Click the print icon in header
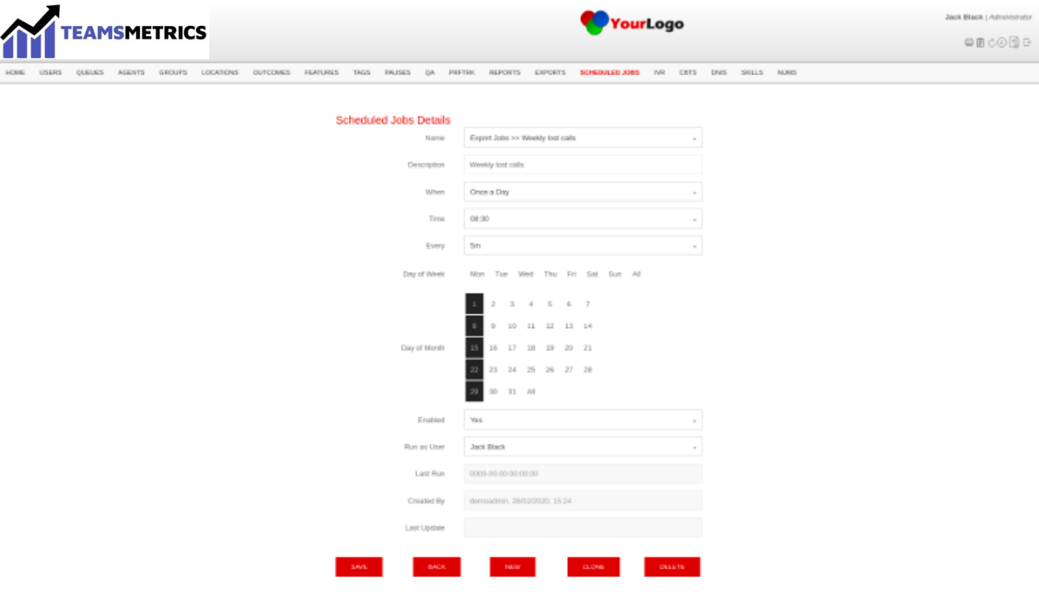This screenshot has width=1039, height=594. (968, 42)
